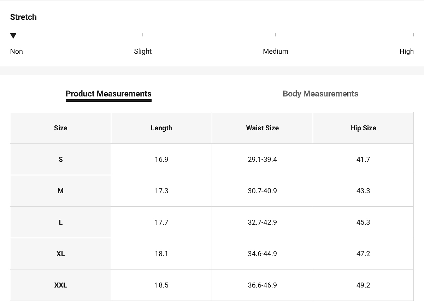The width and height of the screenshot is (424, 302).
Task: Click hip size value 49.2
Action: (363, 285)
